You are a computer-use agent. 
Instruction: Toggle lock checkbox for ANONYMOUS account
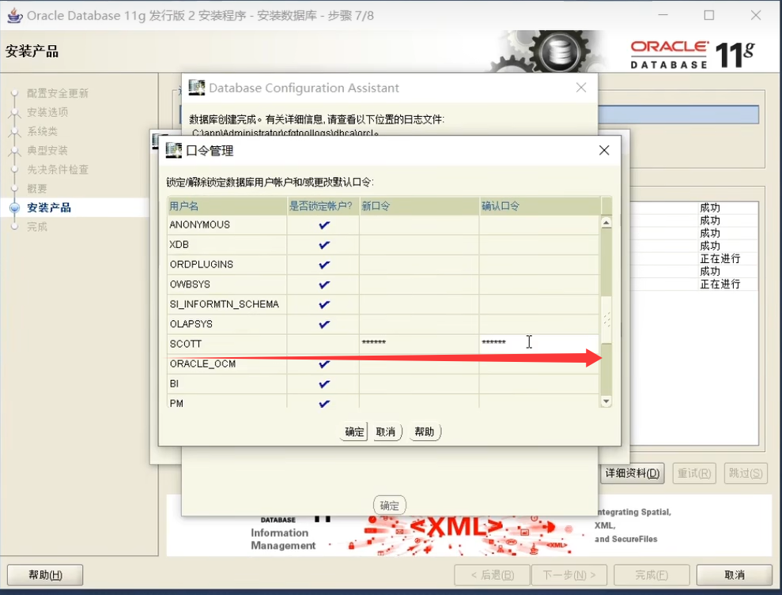(324, 225)
